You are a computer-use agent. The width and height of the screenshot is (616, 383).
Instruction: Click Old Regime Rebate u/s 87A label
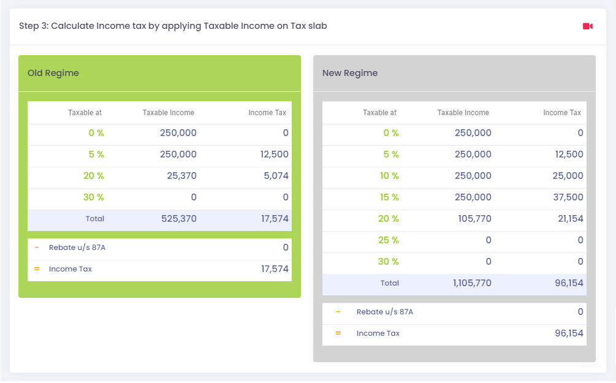77,248
